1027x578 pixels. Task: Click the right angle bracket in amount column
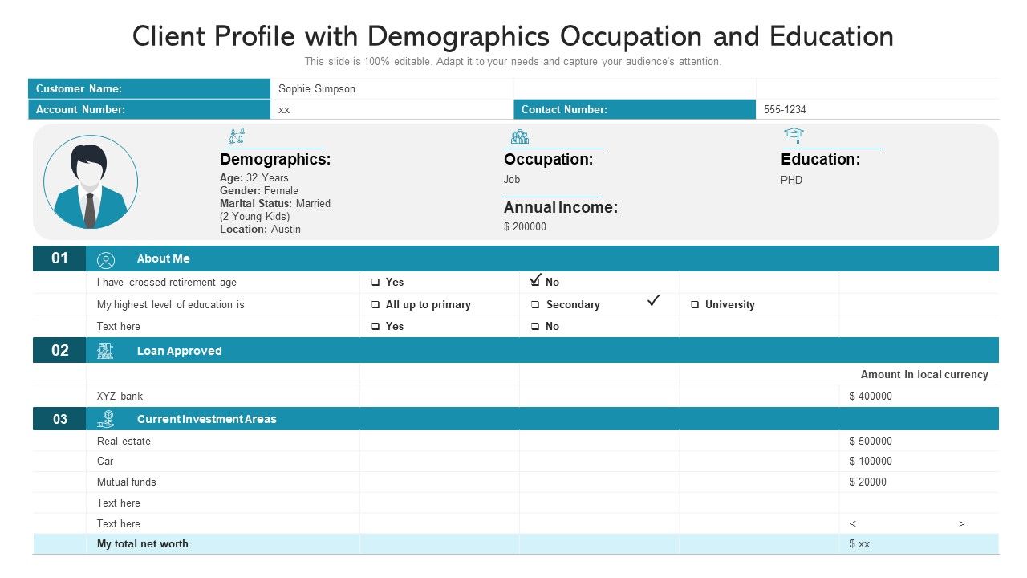pyautogui.click(x=962, y=524)
